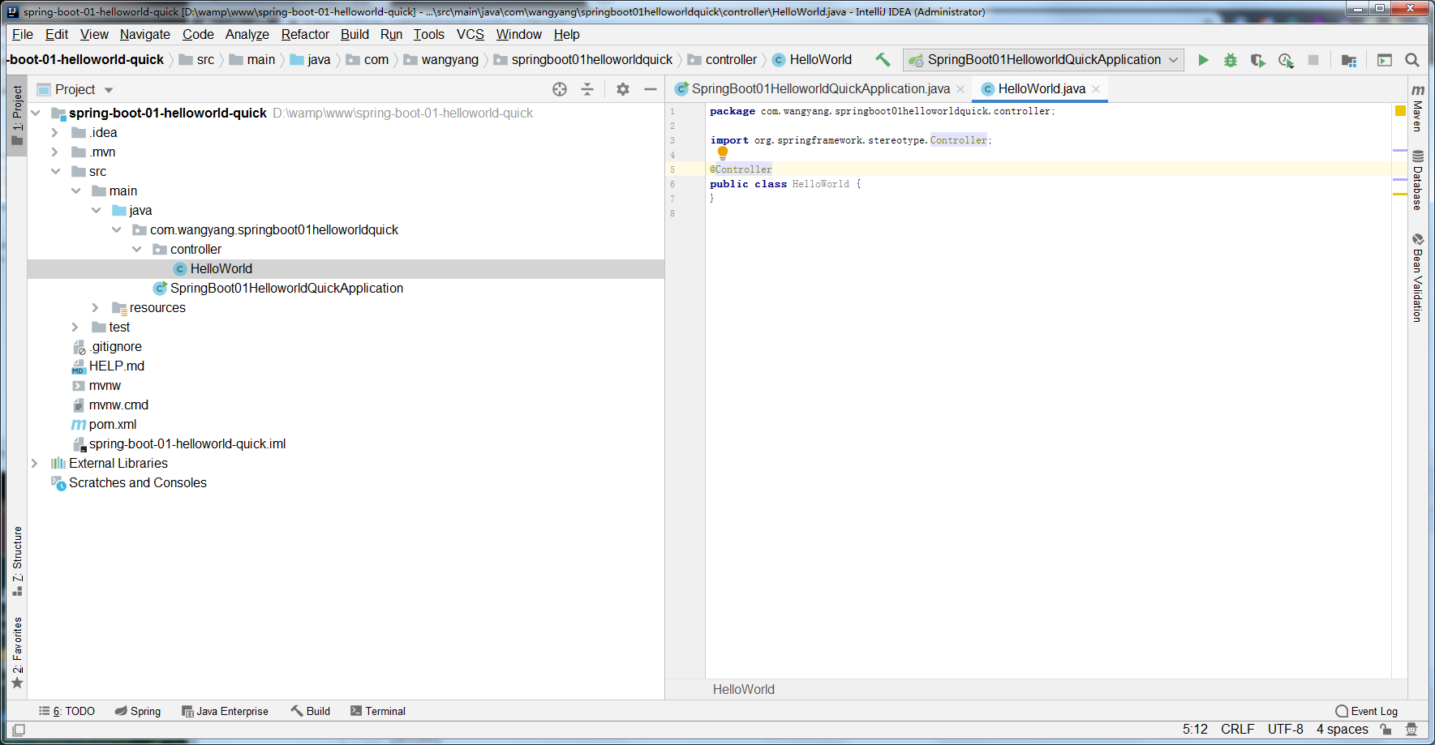Close the SpringBoot01HelloworldQuickApplication.java tab
Image resolution: width=1435 pixels, height=745 pixels.
960,89
